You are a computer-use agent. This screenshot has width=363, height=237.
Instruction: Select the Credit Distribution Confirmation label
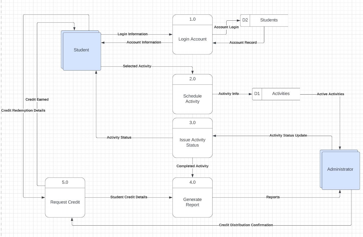click(246, 225)
